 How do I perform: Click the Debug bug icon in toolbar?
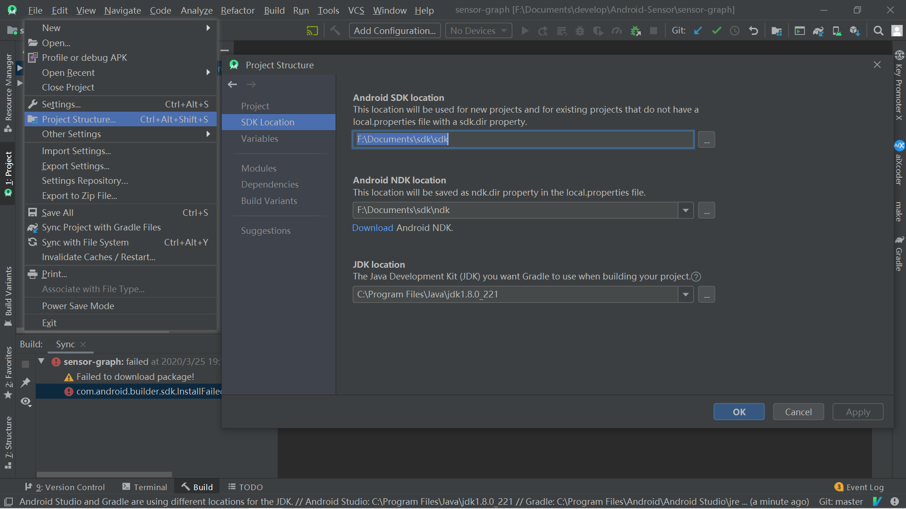580,31
